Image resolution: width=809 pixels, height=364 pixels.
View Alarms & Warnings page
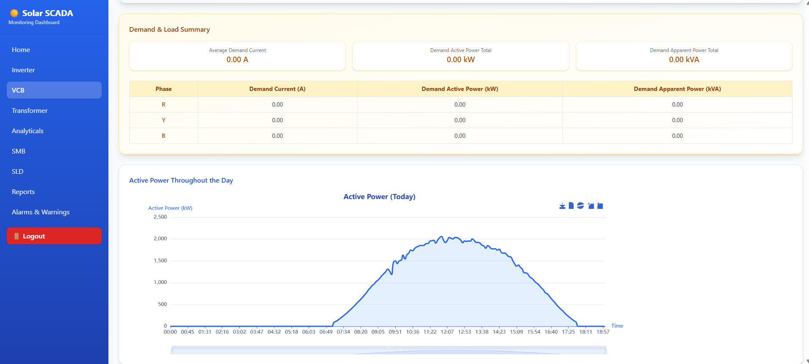(41, 212)
